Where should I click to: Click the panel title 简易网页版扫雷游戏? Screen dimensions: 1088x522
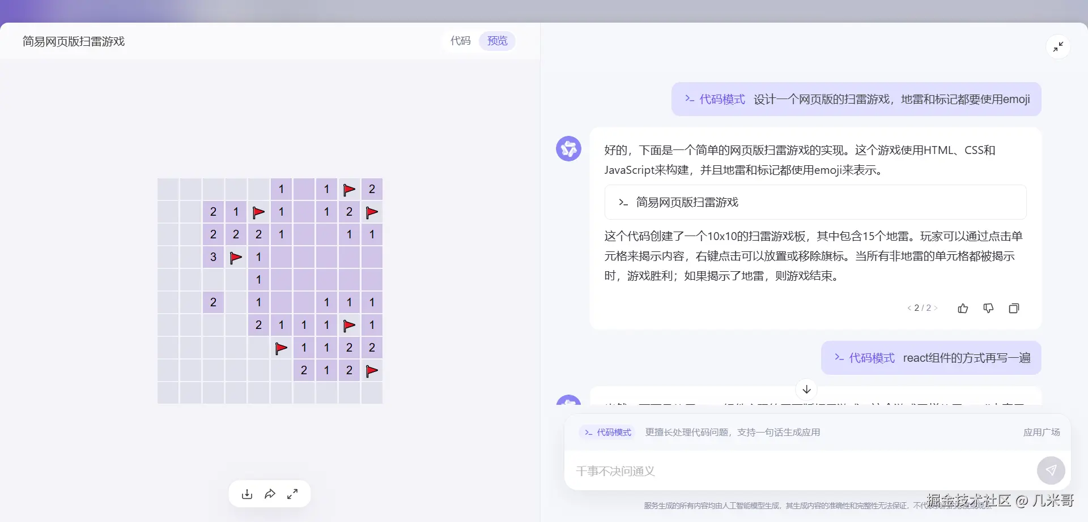click(74, 41)
